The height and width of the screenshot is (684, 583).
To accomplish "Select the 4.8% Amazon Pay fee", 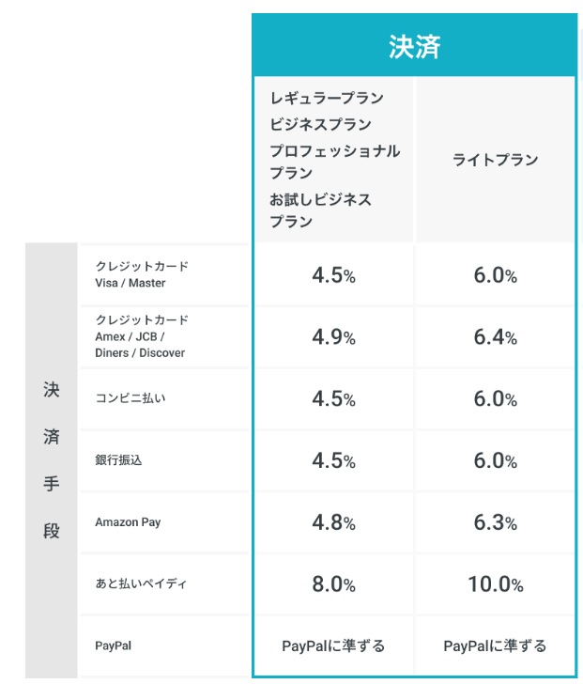I will [333, 523].
